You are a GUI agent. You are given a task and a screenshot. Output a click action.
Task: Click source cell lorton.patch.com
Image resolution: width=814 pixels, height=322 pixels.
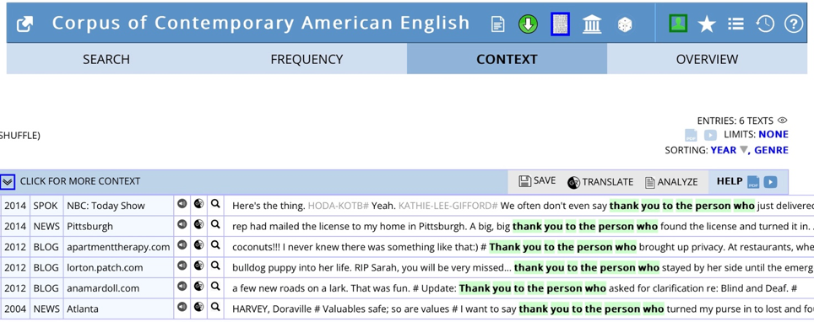point(118,267)
